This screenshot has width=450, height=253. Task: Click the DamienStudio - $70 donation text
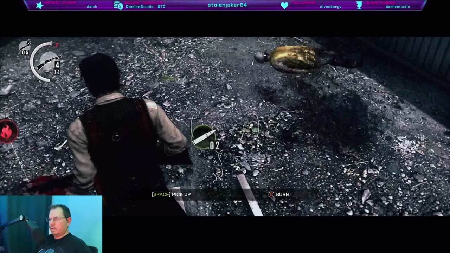pyautogui.click(x=146, y=7)
